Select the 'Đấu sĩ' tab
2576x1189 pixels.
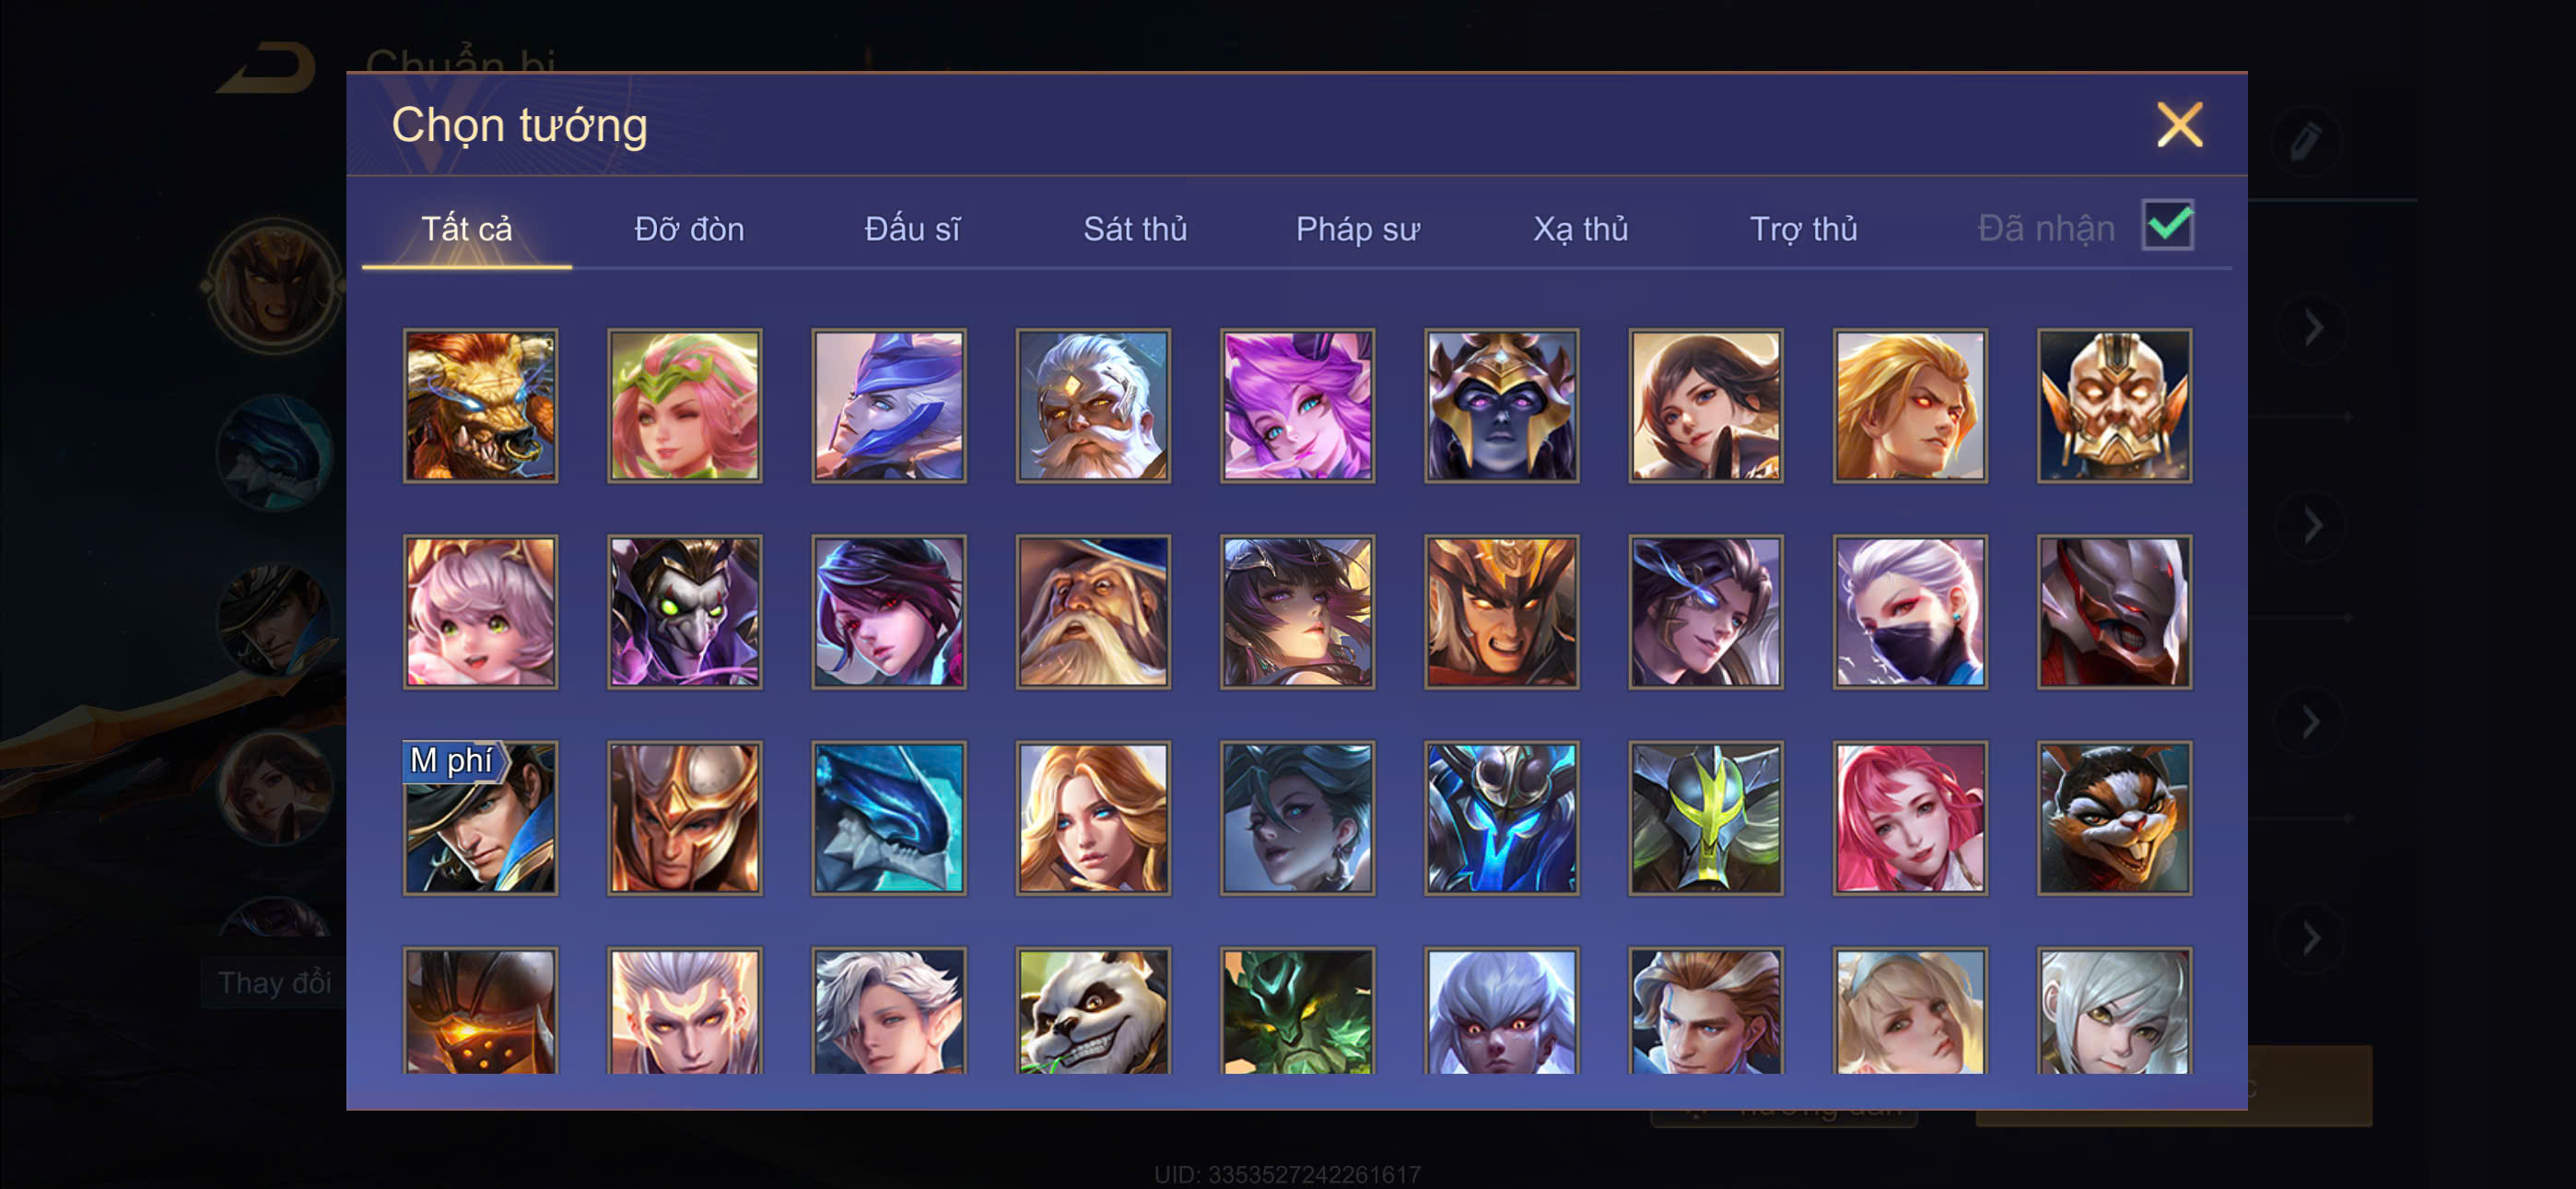coord(912,230)
